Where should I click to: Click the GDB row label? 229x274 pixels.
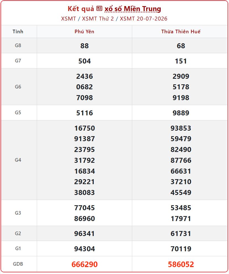click(x=18, y=264)
